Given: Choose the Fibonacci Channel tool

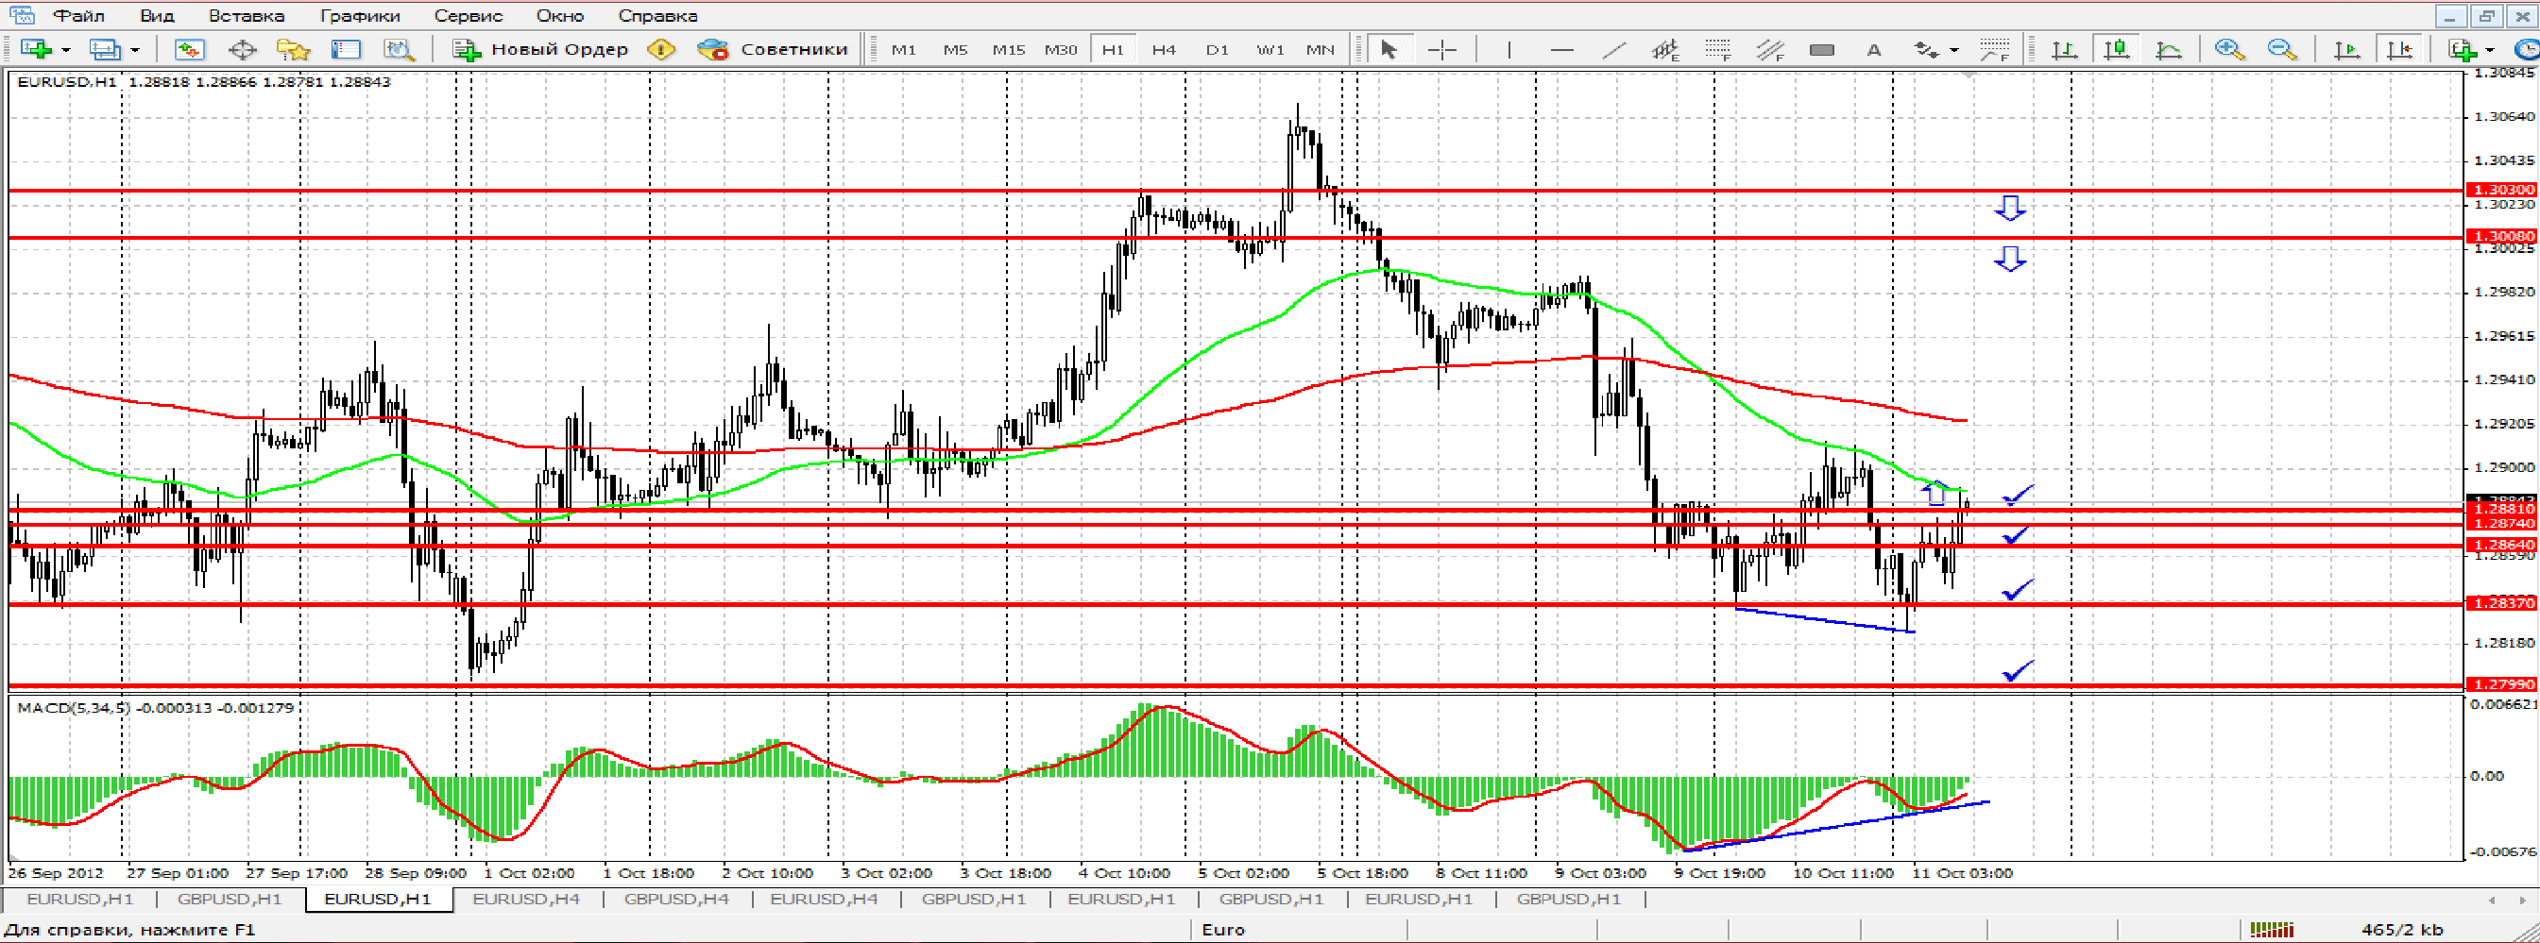Looking at the screenshot, I should (x=1770, y=49).
